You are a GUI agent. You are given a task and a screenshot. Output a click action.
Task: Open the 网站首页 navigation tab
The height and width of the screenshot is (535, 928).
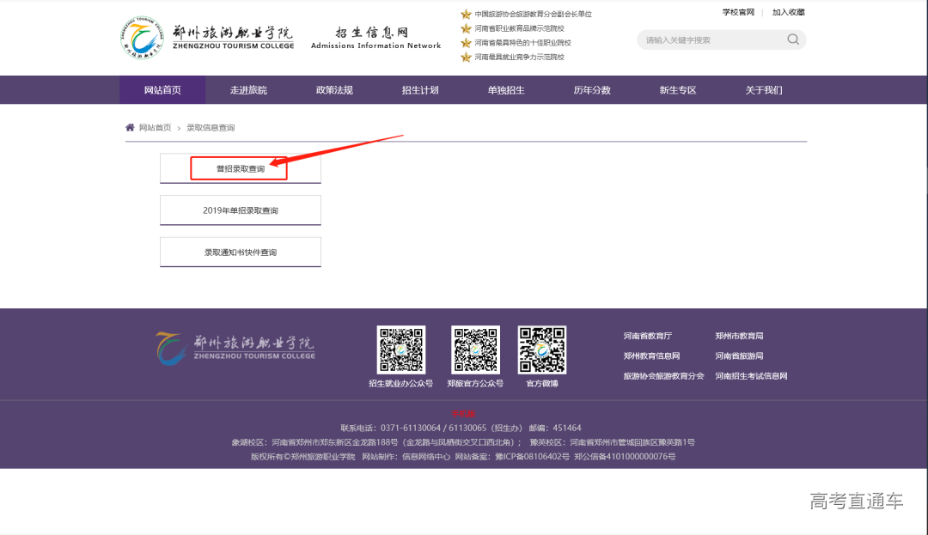click(x=162, y=90)
